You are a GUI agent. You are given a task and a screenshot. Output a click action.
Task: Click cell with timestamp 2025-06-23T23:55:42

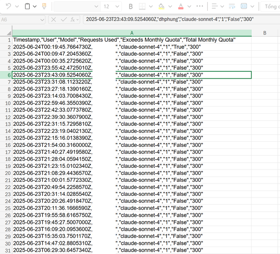(x=132, y=68)
